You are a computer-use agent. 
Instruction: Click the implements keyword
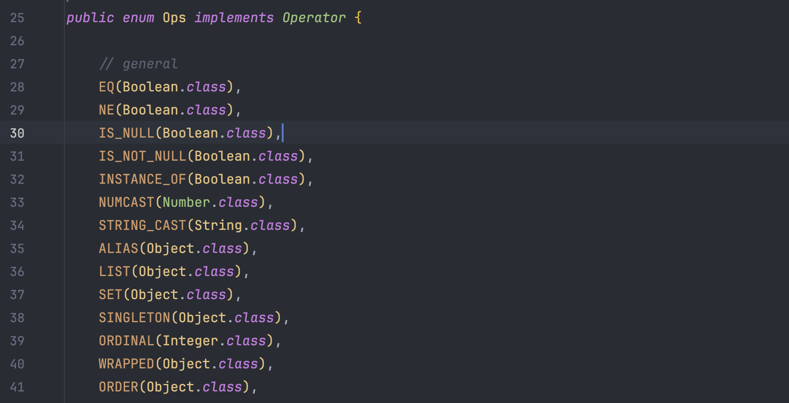234,18
